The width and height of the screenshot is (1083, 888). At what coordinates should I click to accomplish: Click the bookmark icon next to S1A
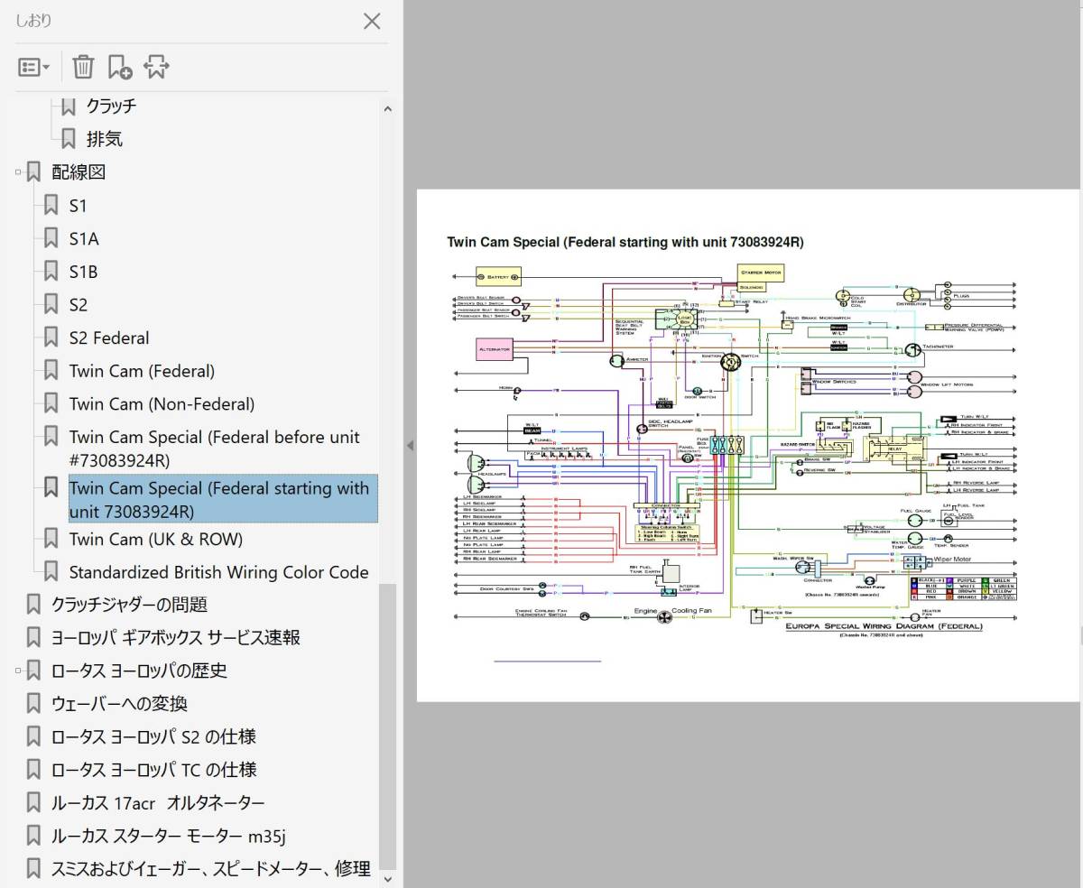point(51,239)
